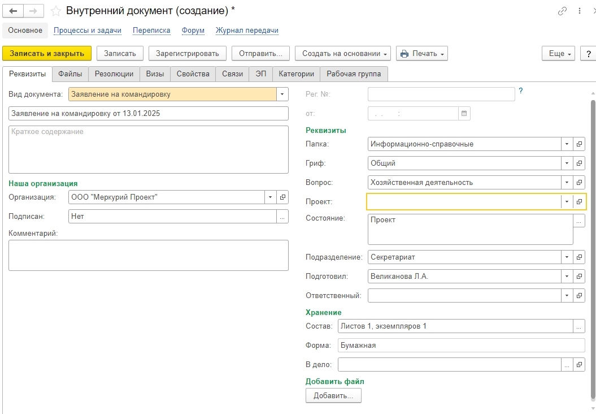Image resolution: width=596 pixels, height=414 pixels.
Task: Open Подразделение dropdown list
Action: (567, 257)
